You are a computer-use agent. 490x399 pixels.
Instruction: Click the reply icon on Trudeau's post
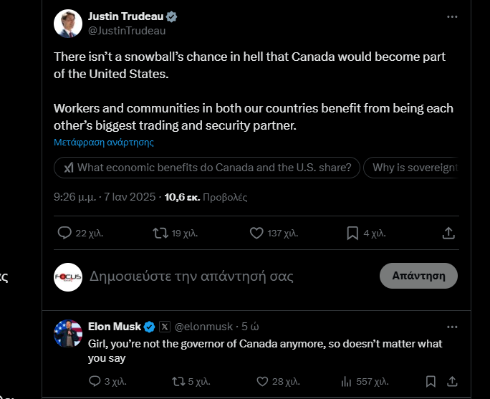(64, 233)
